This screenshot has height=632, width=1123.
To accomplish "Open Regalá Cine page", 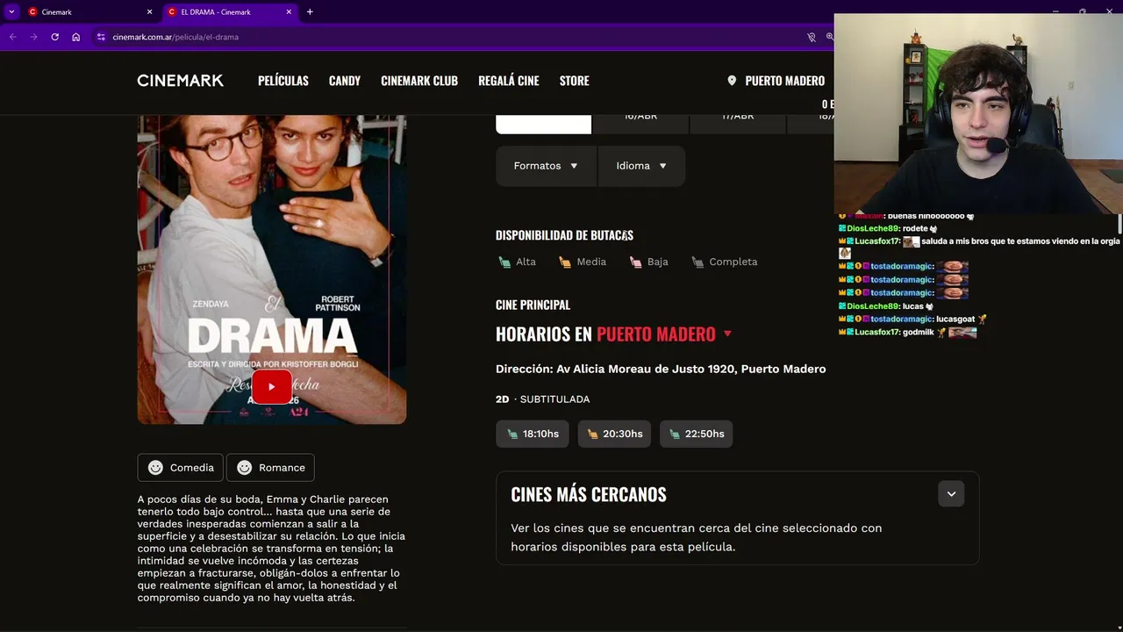I will 508,81.
